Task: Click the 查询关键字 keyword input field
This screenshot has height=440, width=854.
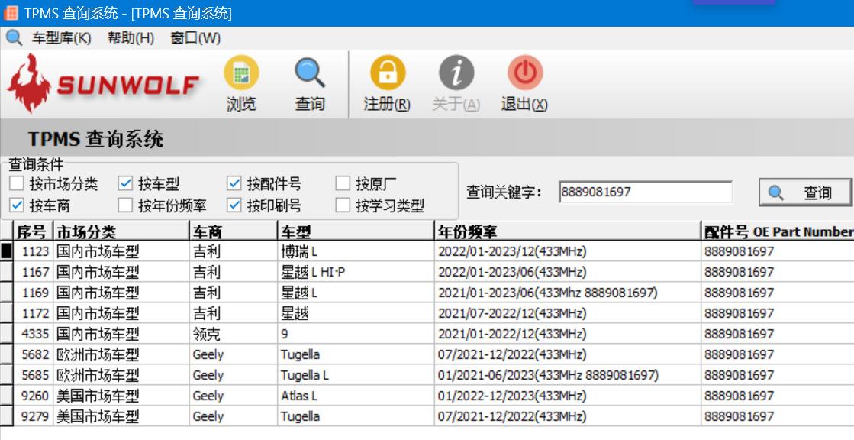Action: (x=644, y=192)
